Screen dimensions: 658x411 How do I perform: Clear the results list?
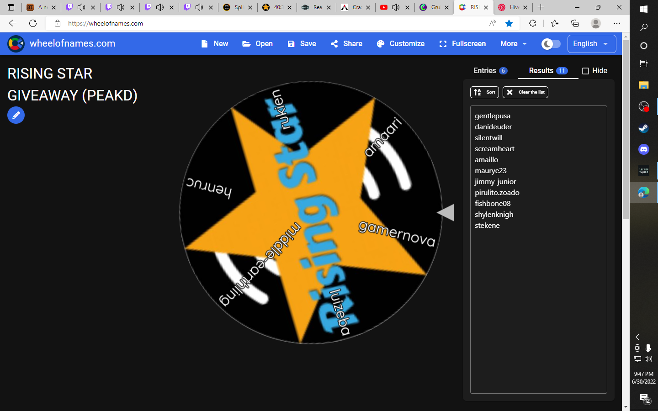(525, 92)
